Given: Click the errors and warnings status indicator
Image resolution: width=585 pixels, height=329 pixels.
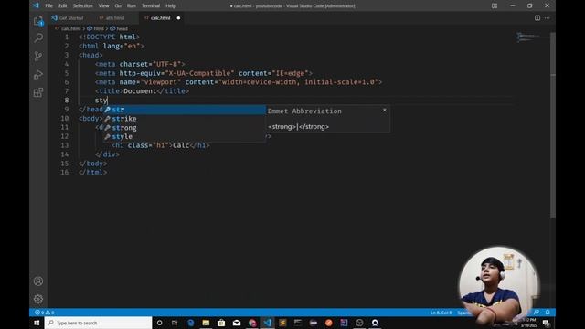Looking at the screenshot, I should click(45, 313).
